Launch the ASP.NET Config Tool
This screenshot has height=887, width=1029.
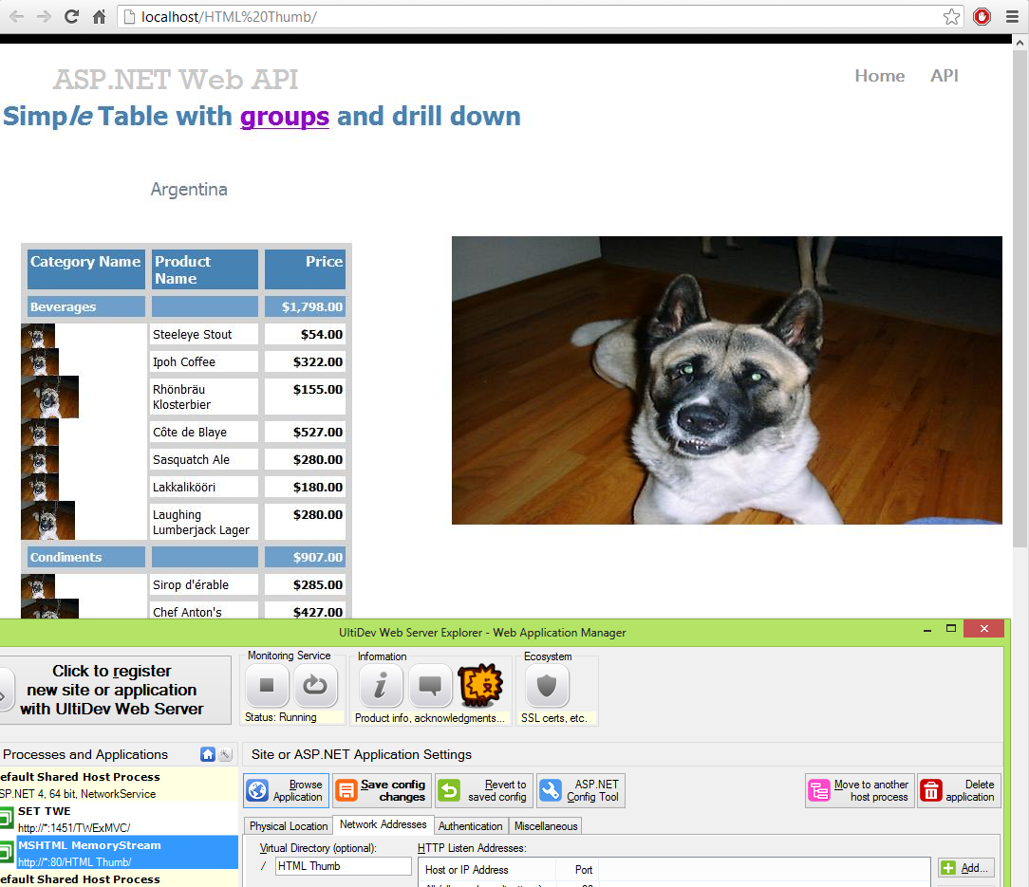(581, 790)
